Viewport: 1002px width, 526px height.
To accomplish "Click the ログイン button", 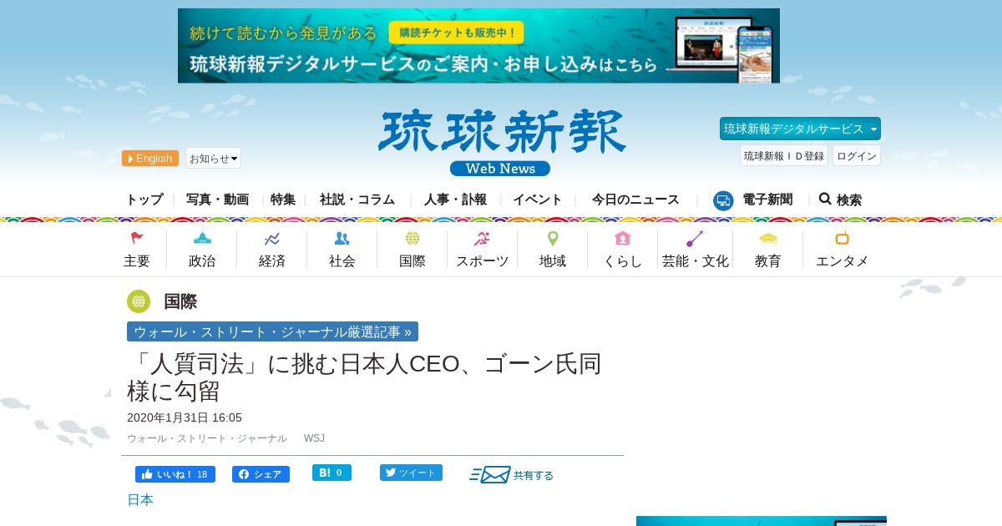I will (x=857, y=155).
